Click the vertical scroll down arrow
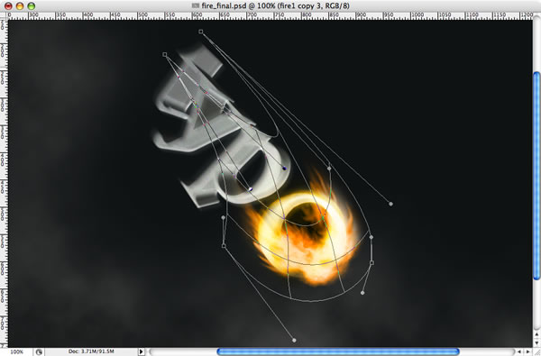 [536, 342]
